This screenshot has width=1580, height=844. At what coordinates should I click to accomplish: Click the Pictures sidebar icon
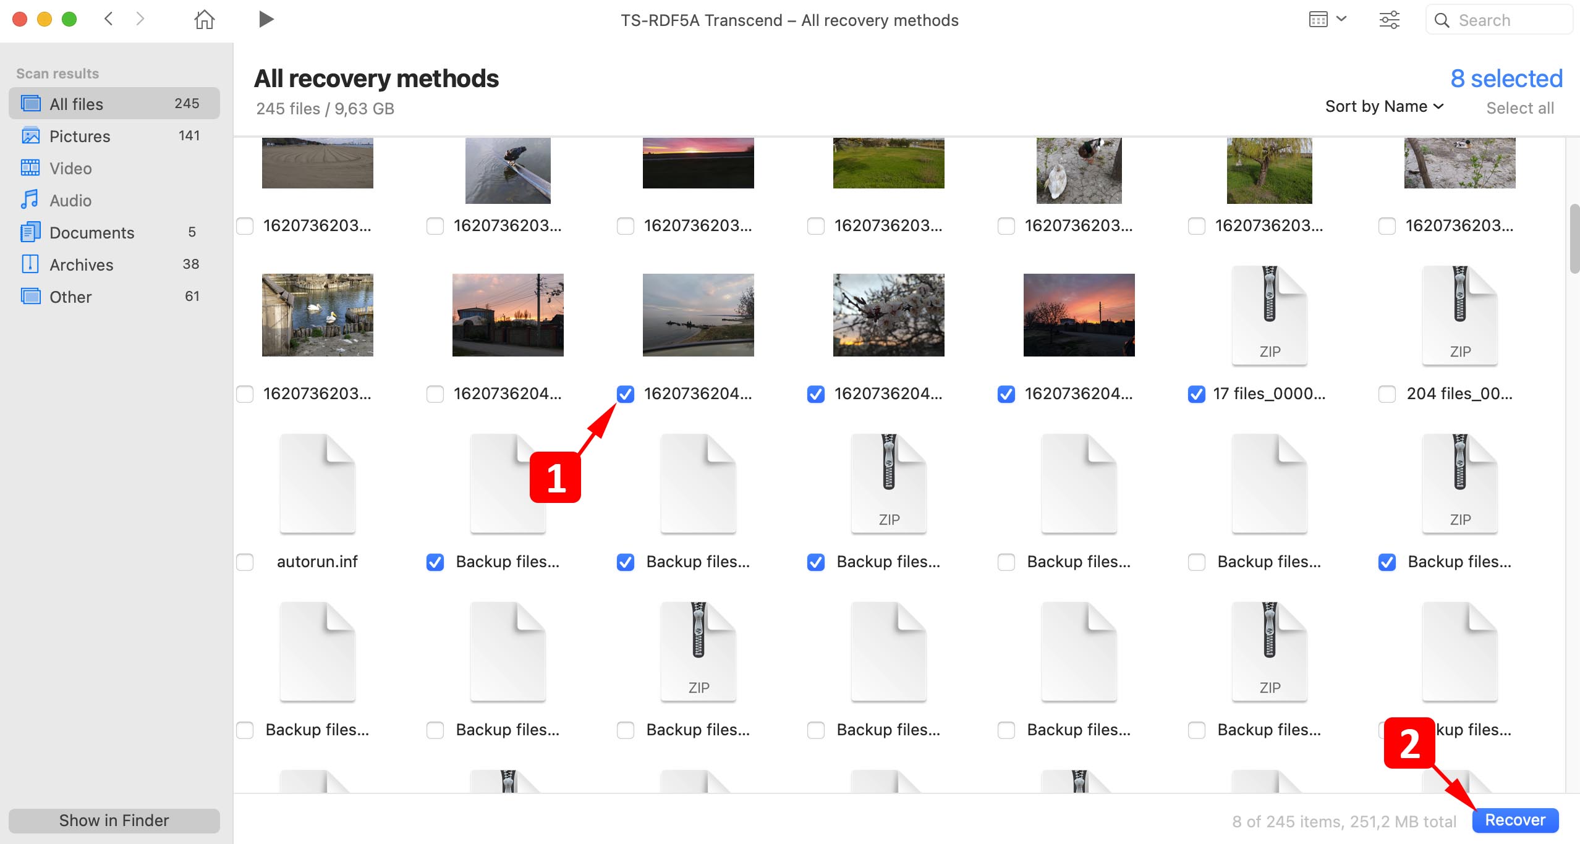coord(30,135)
